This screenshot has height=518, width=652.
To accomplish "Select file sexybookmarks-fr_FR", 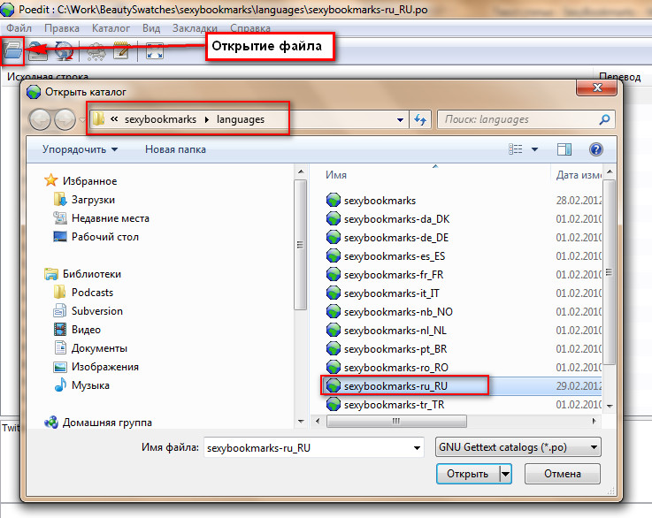I will [x=385, y=275].
